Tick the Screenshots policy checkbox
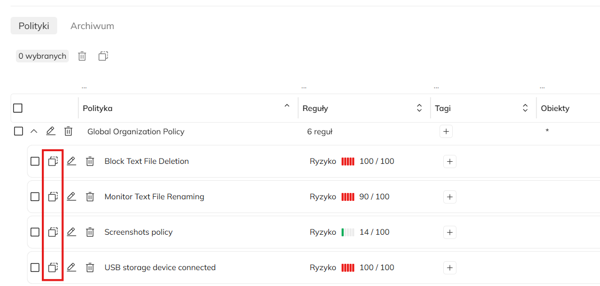This screenshot has width=600, height=286. point(35,232)
